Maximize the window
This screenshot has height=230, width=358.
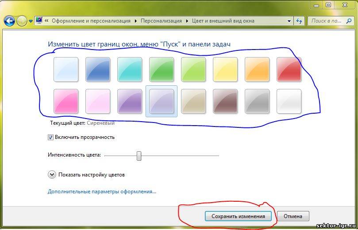click(328, 5)
